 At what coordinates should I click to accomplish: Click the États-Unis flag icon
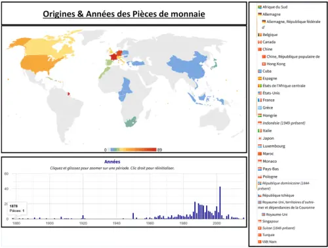point(260,93)
